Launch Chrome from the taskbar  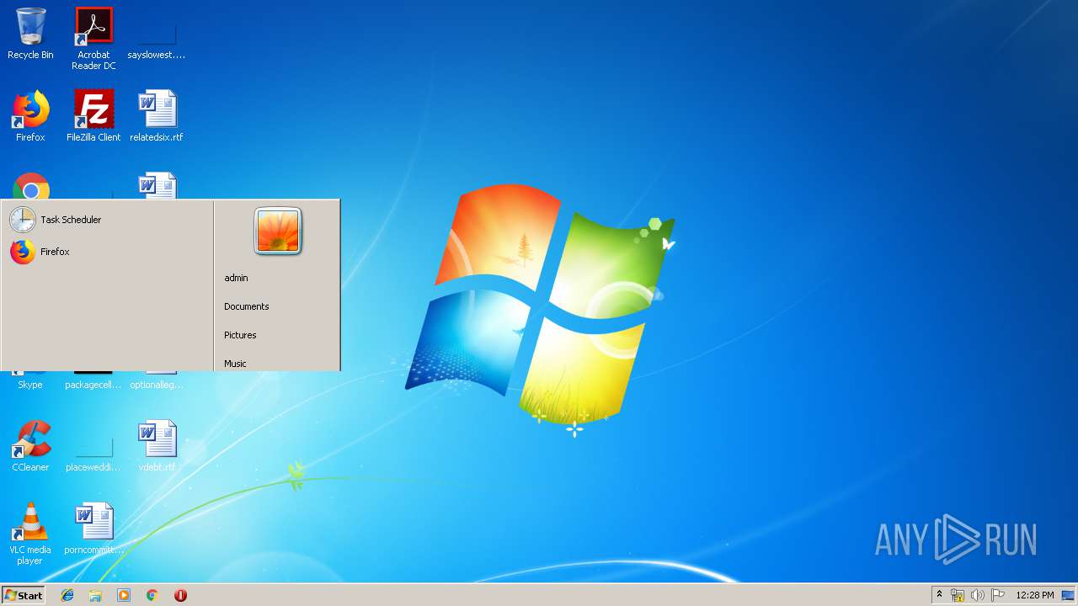coord(152,595)
